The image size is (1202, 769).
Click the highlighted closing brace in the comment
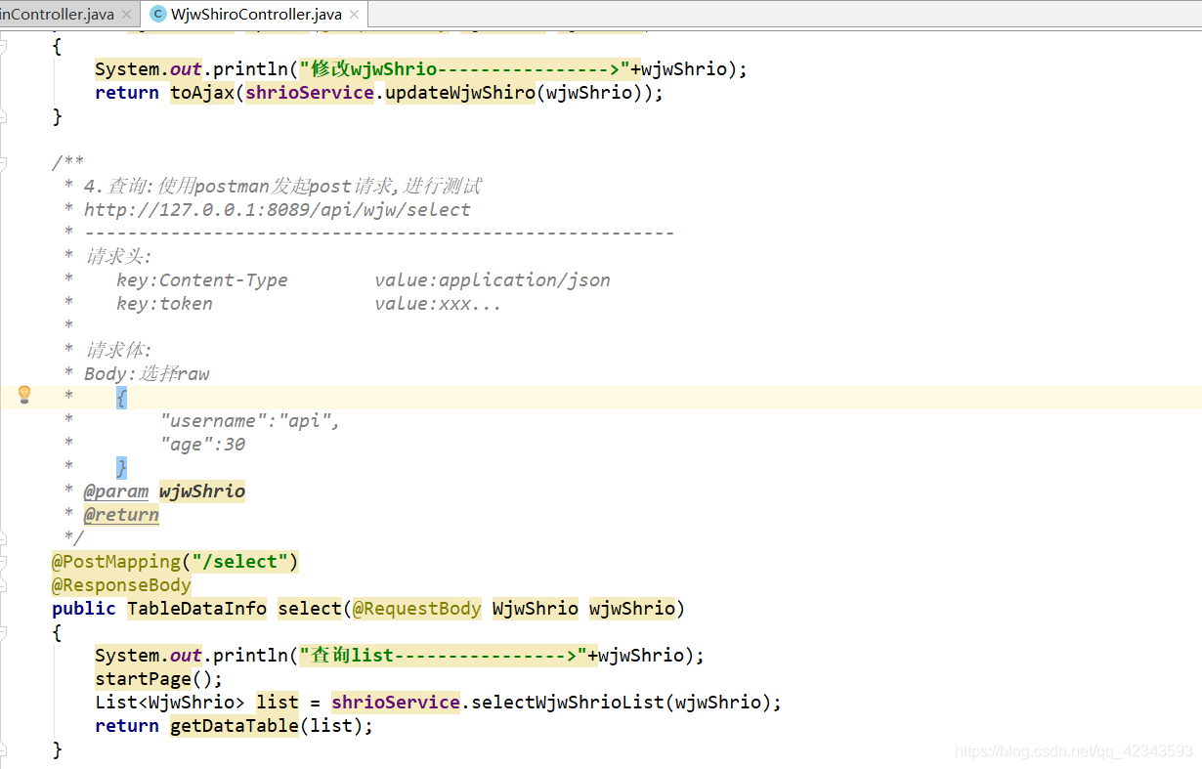(121, 468)
